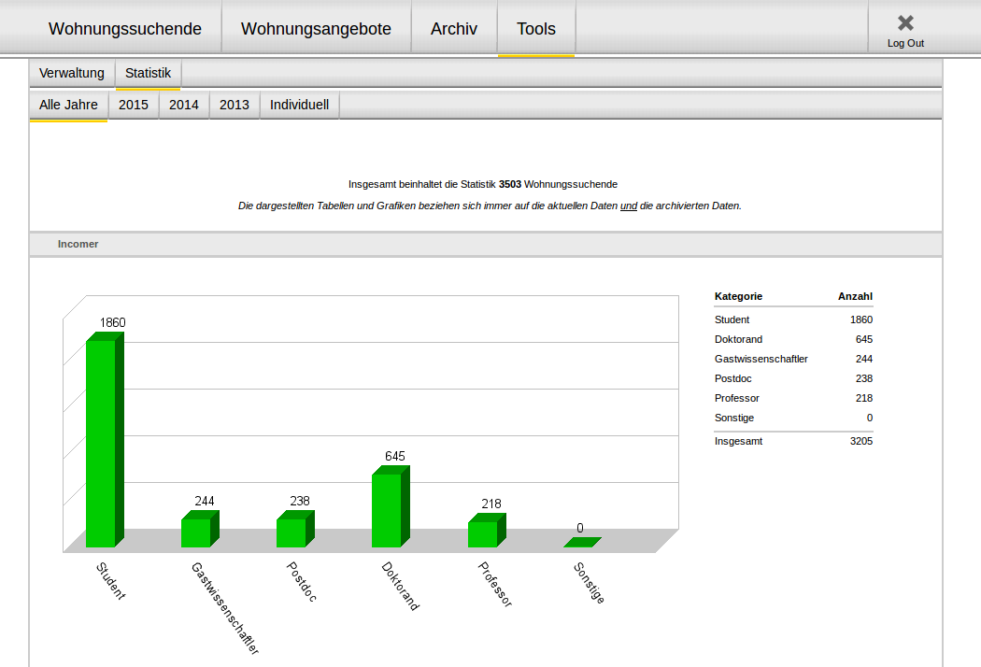This screenshot has width=981, height=667.
Task: Click the Doktorand bar labeled 645
Action: point(387,510)
